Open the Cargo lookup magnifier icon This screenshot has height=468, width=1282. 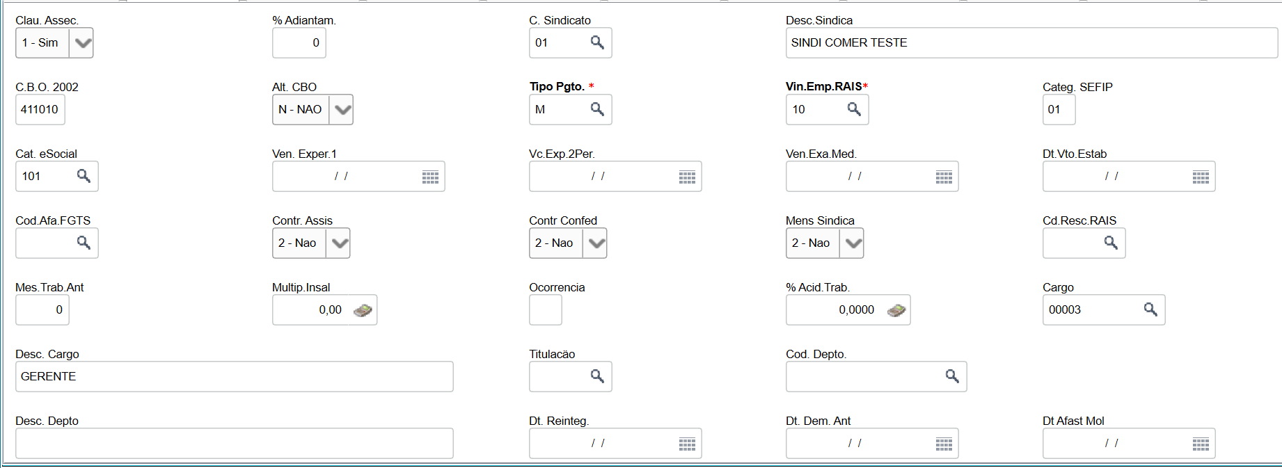[x=1150, y=309]
